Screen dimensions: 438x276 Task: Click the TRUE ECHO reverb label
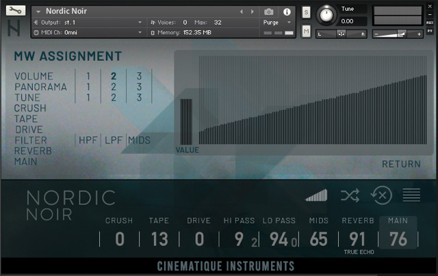357,252
